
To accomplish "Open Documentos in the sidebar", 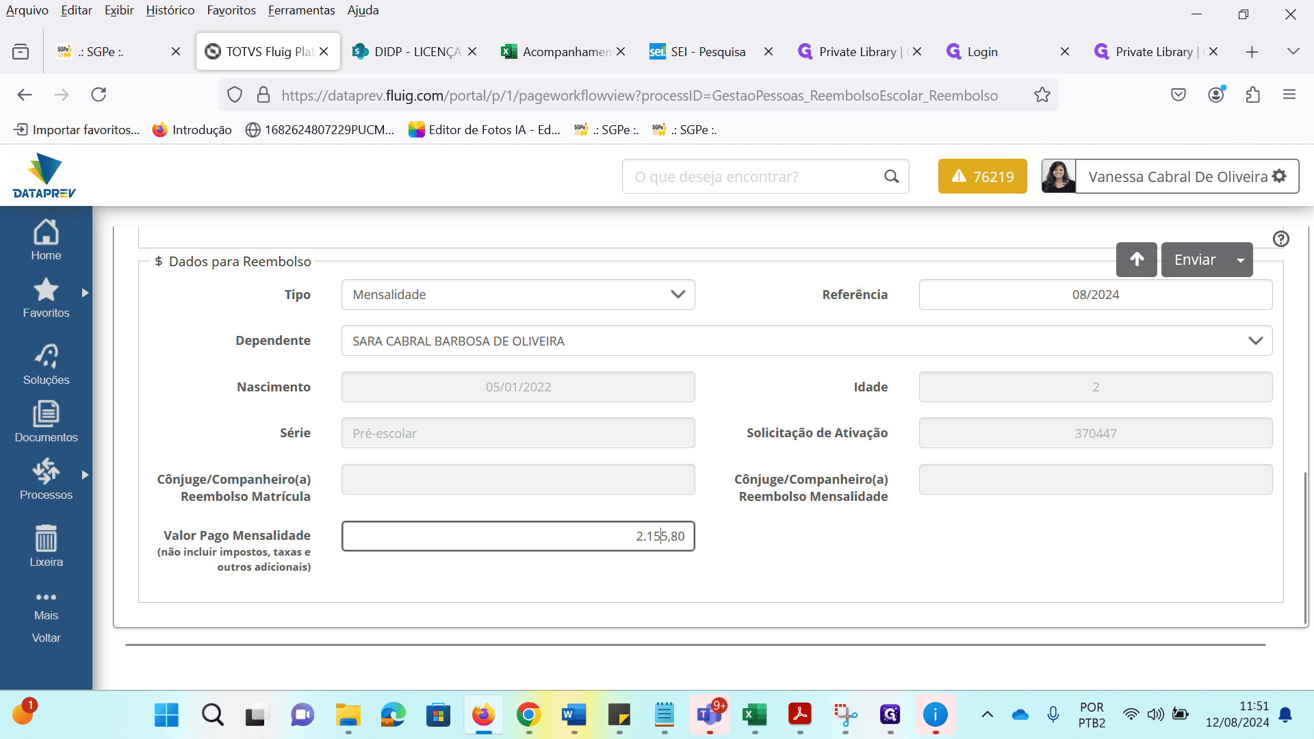I will (x=46, y=422).
